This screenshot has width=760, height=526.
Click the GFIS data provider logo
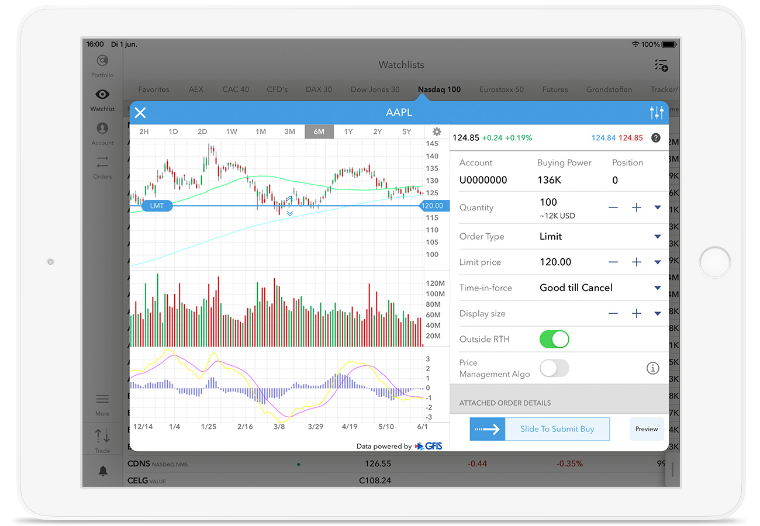point(429,447)
